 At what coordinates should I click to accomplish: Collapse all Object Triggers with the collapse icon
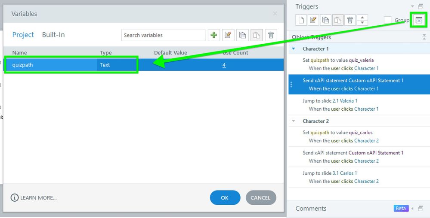424,37
